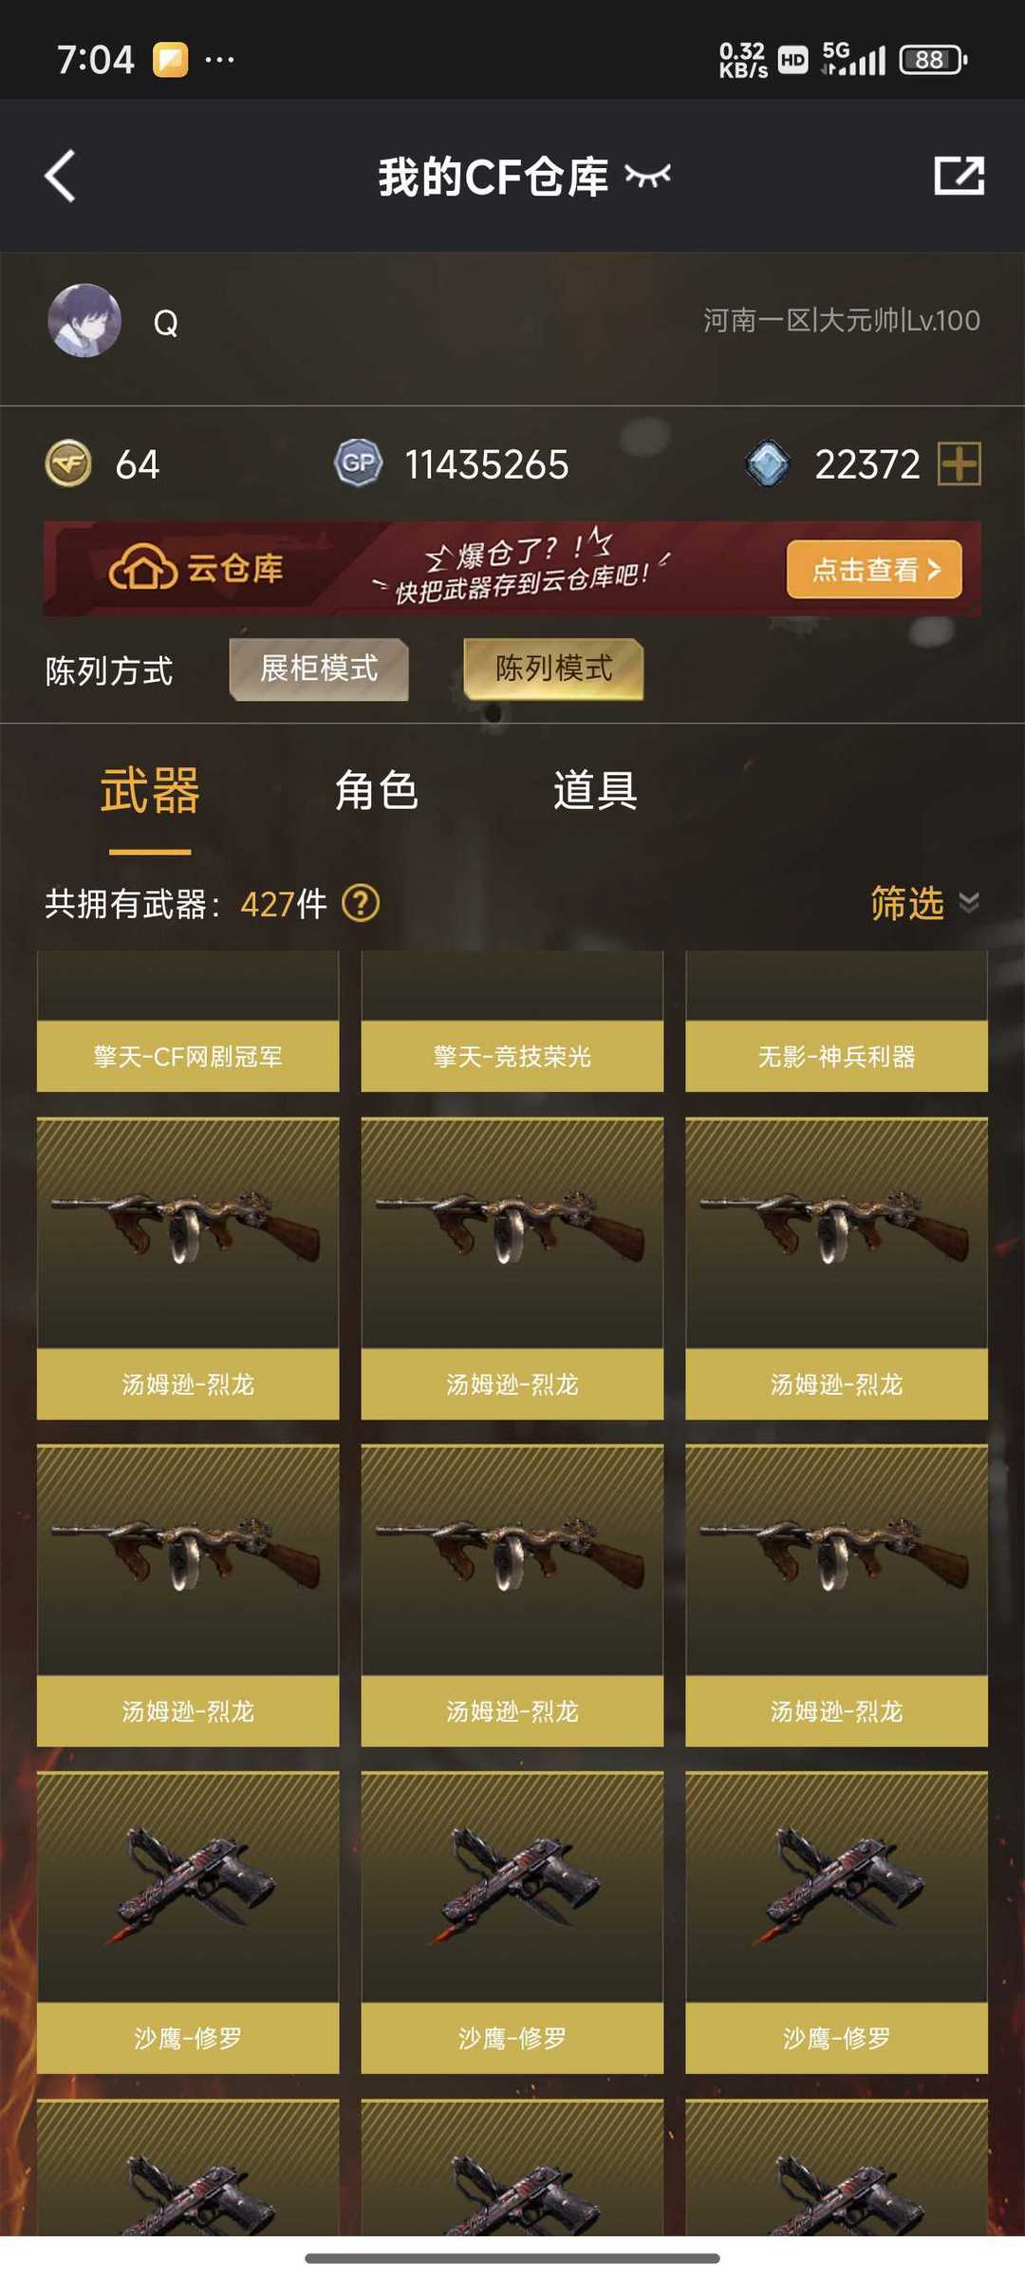Open the 角色 tab

coord(377,791)
